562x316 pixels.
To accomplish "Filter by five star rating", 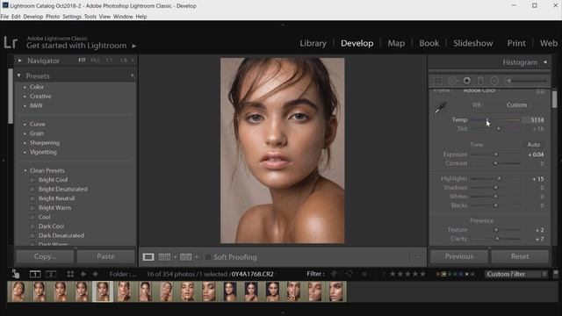I will [x=423, y=274].
